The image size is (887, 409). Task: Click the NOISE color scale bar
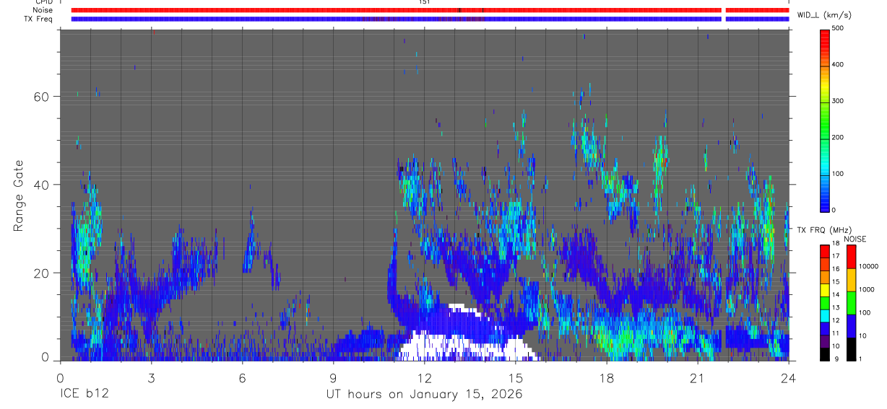coord(851,302)
